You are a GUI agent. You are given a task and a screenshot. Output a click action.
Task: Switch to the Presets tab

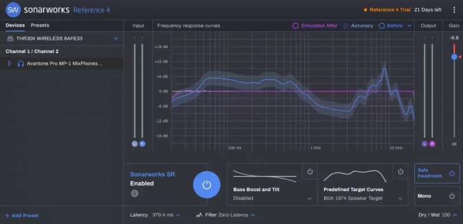tap(40, 25)
